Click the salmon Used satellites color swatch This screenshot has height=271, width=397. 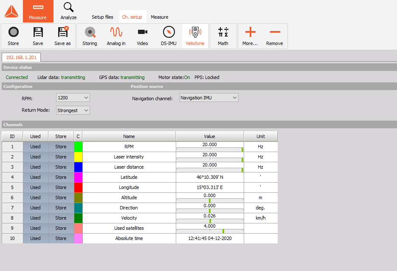78,228
